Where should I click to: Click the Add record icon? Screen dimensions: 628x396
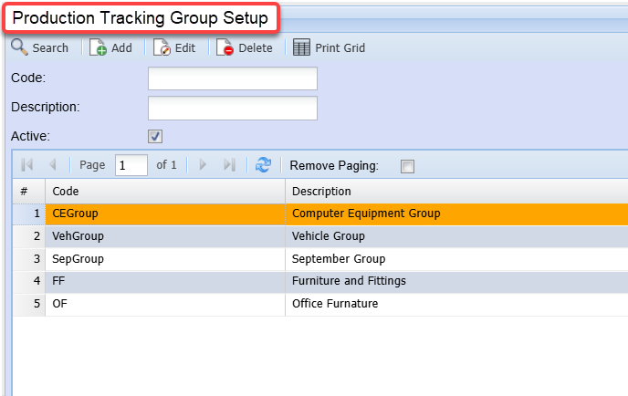click(x=98, y=47)
